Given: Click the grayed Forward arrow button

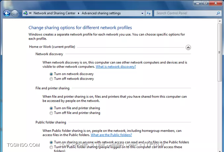Looking at the screenshot, I should [15, 14].
